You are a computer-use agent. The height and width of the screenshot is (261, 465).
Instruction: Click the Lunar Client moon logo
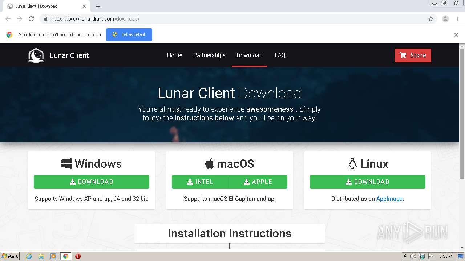[x=36, y=55]
